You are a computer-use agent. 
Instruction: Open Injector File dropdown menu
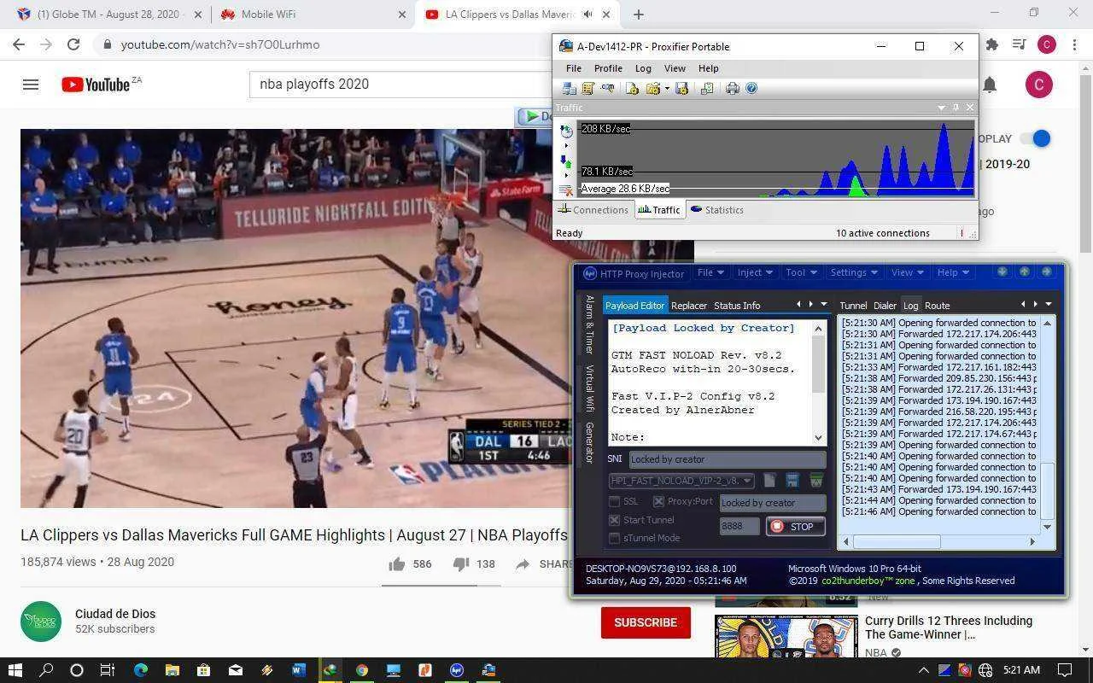click(710, 272)
